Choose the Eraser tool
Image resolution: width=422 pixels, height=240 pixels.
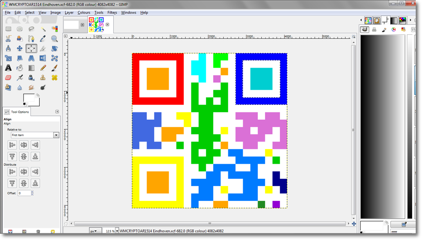click(8, 78)
